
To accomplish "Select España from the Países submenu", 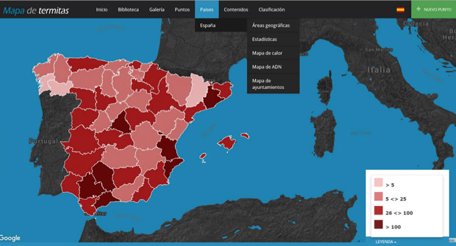I will 207,25.
